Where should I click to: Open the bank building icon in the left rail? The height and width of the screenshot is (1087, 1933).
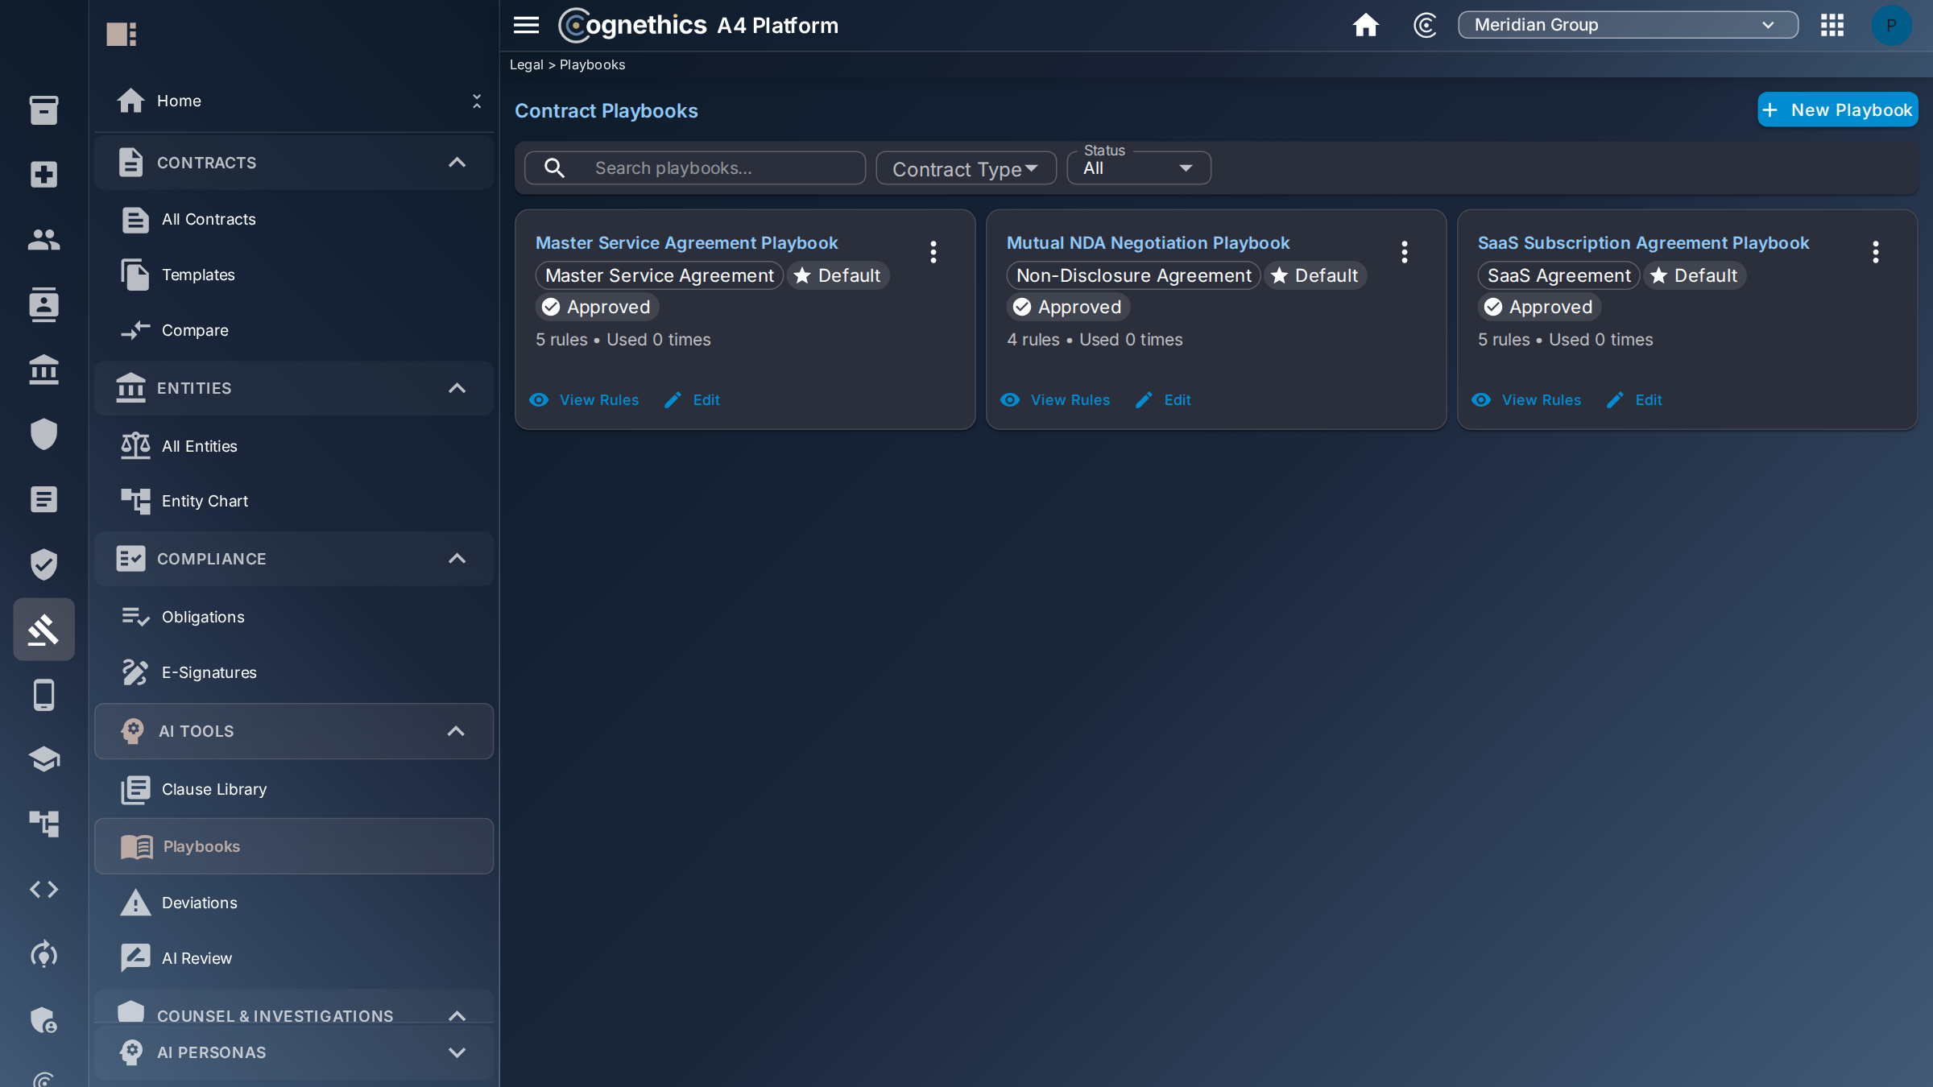(43, 370)
